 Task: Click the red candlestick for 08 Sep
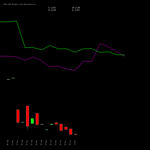pos(71,132)
